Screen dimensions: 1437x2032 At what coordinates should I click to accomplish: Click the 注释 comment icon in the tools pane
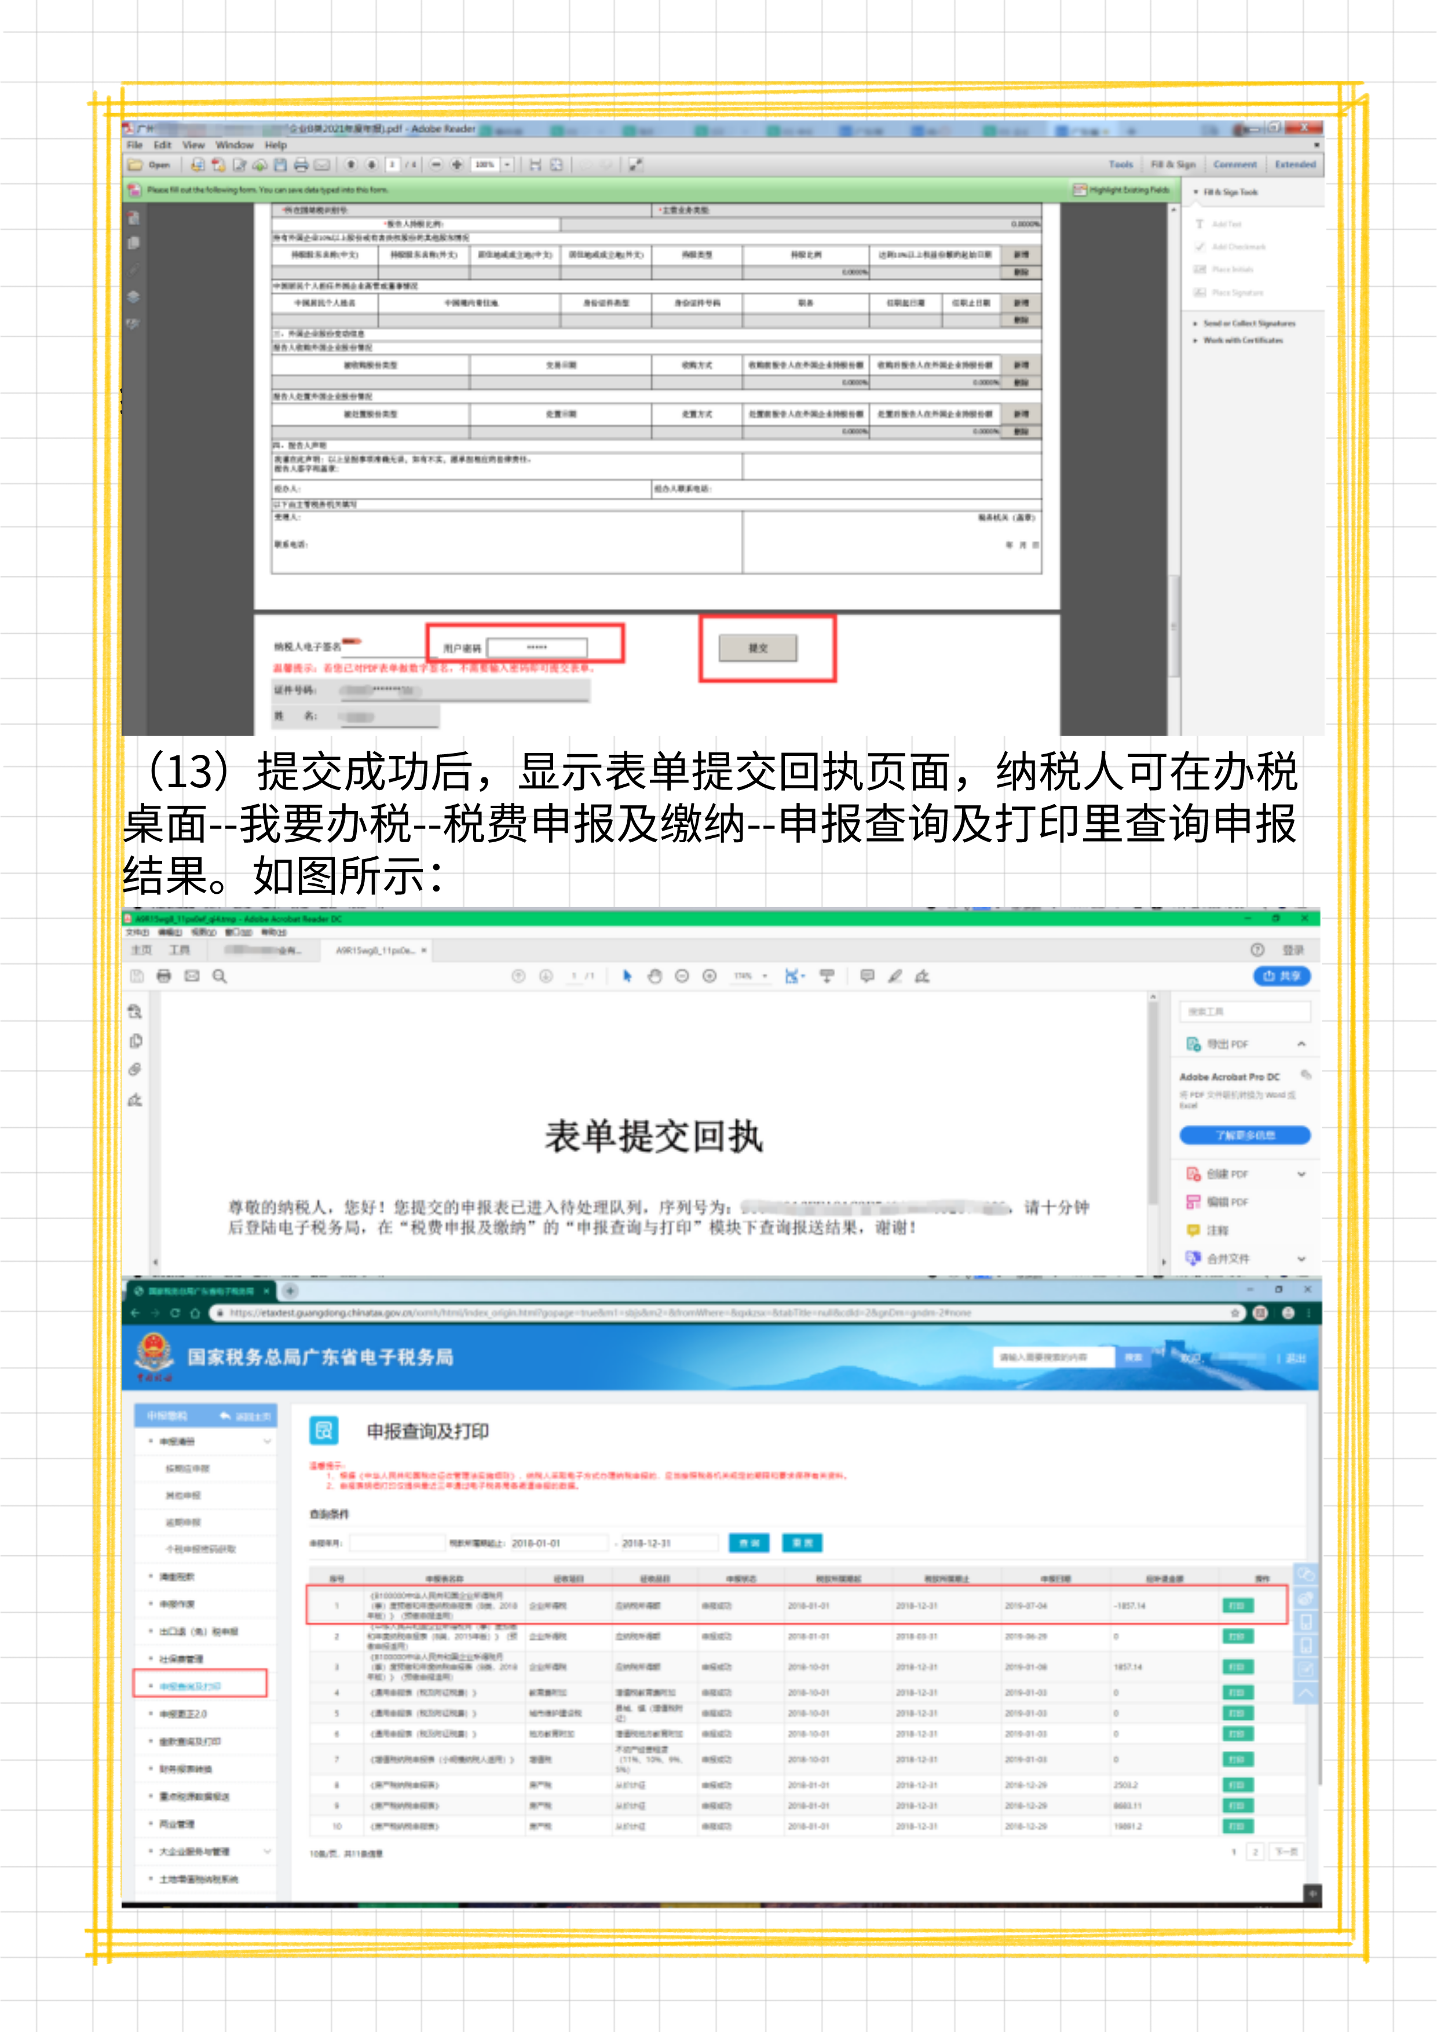(x=1194, y=1231)
